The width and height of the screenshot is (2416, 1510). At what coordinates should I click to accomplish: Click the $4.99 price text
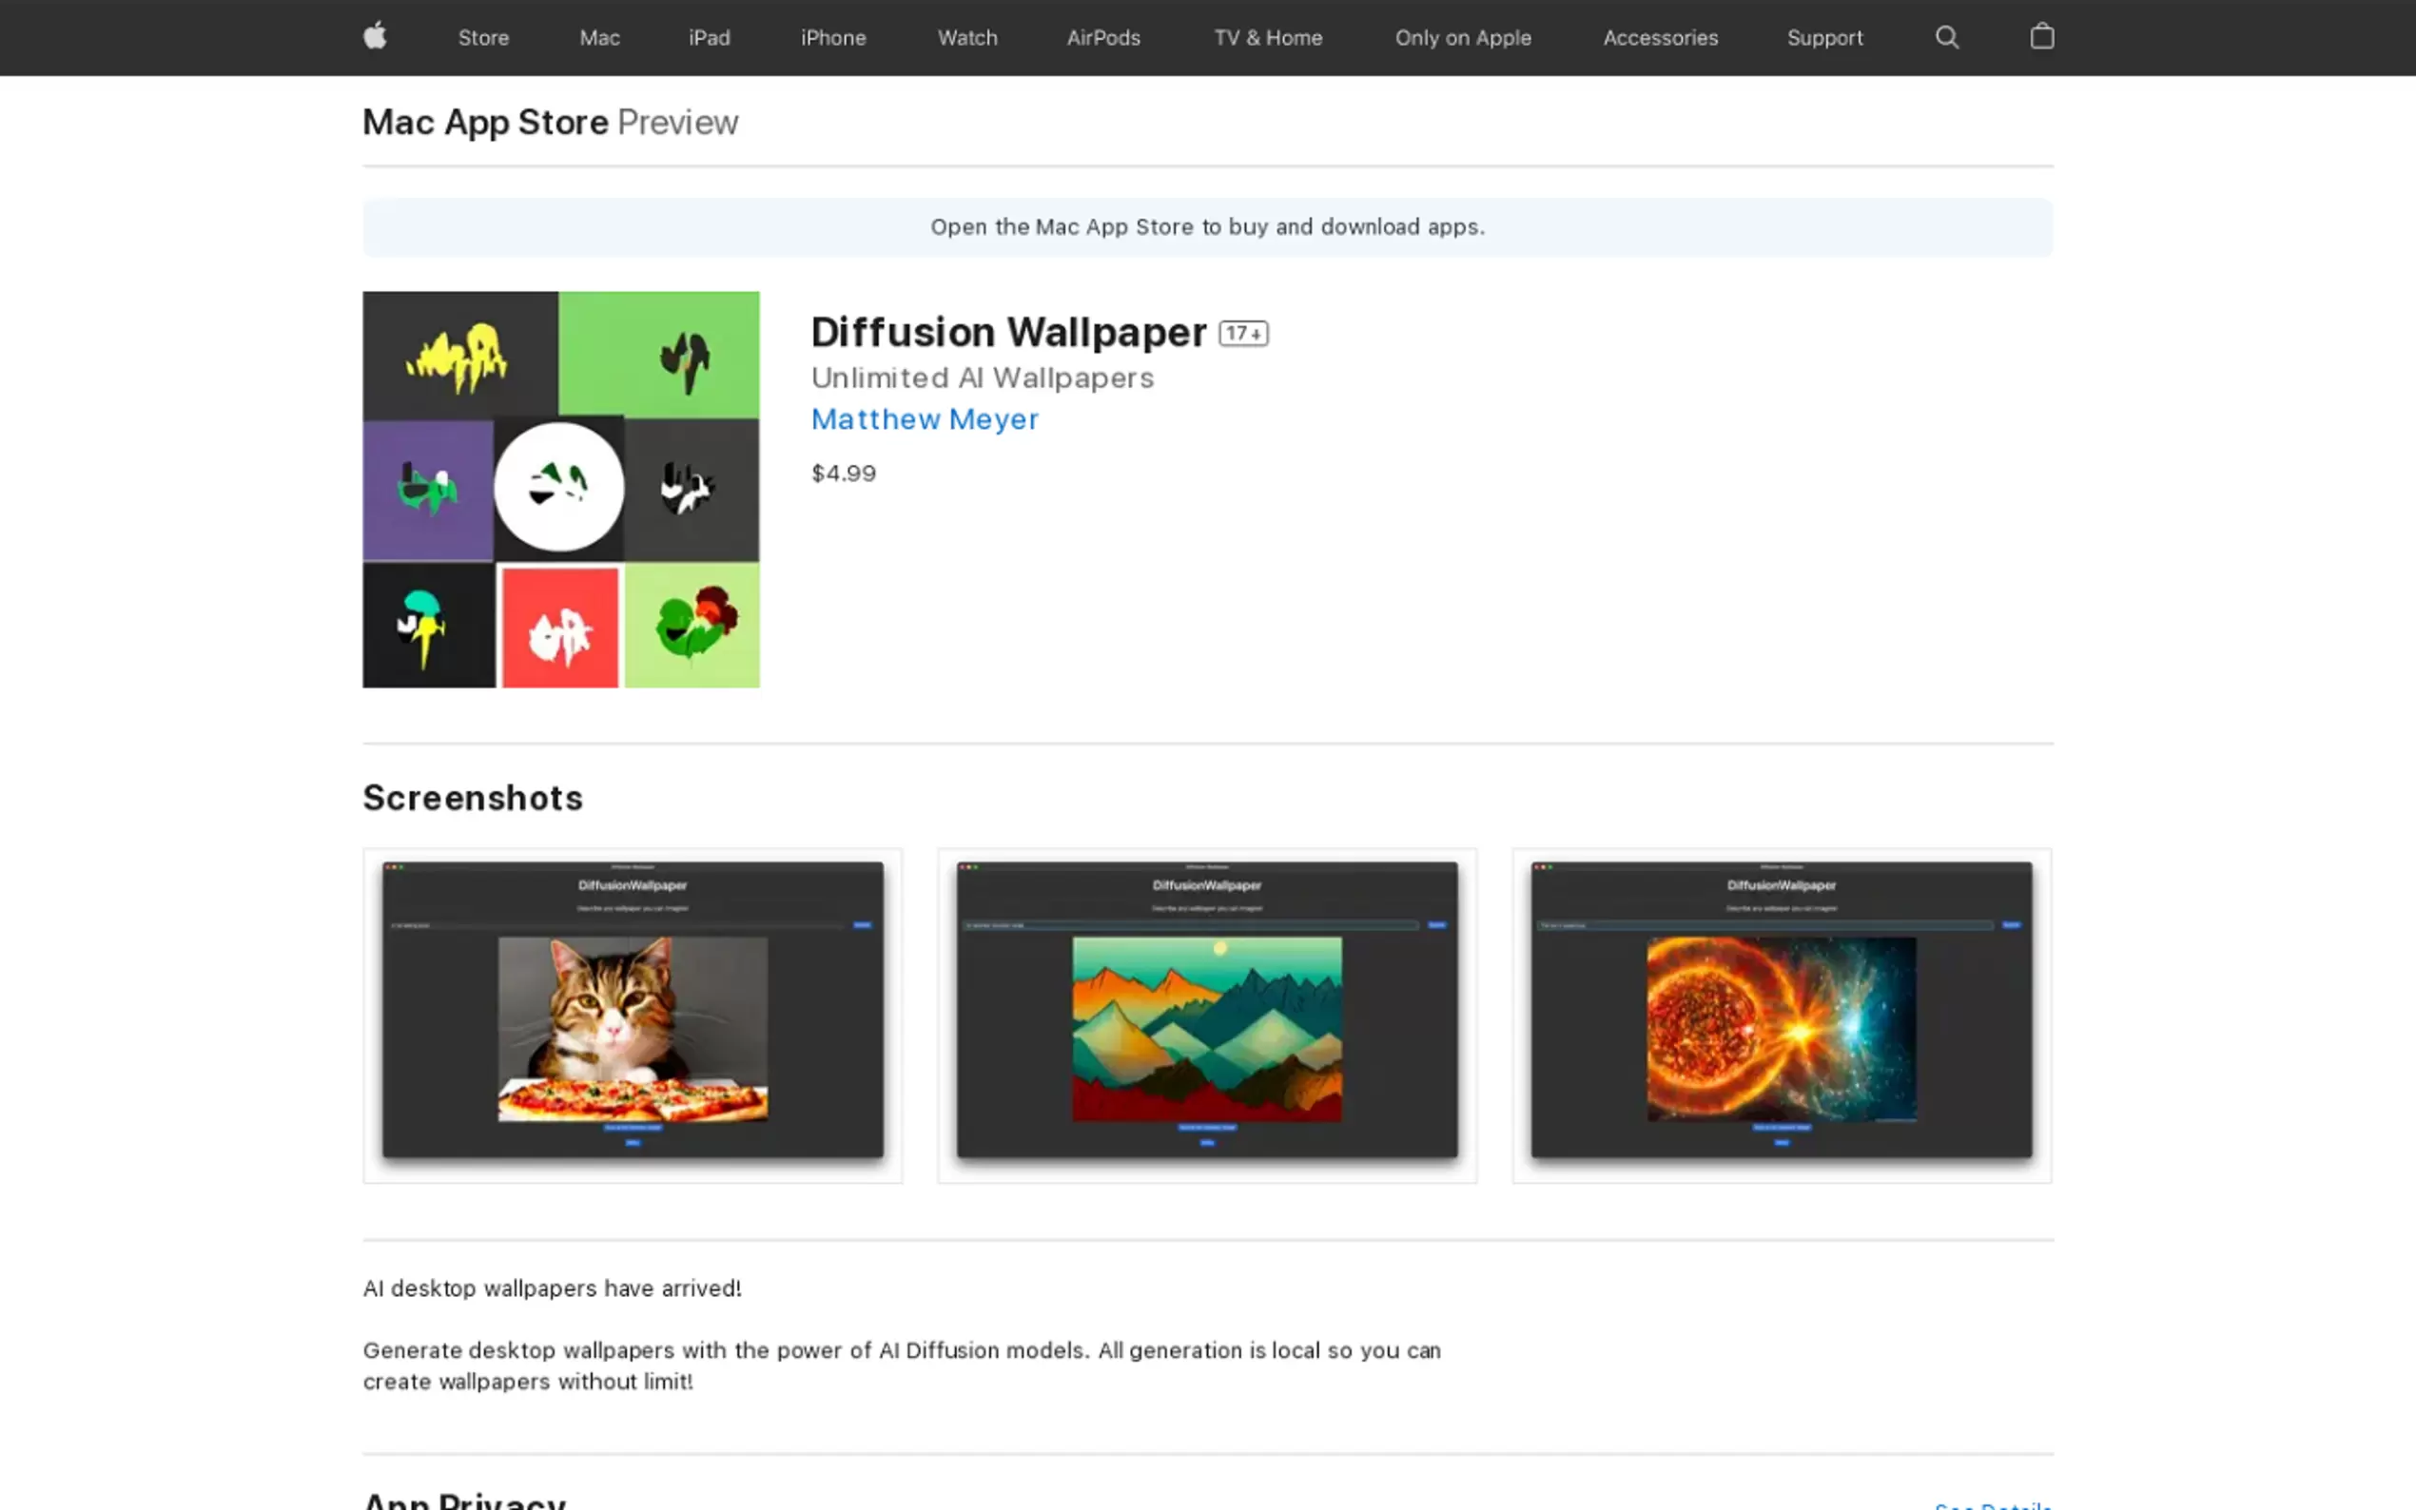843,474
